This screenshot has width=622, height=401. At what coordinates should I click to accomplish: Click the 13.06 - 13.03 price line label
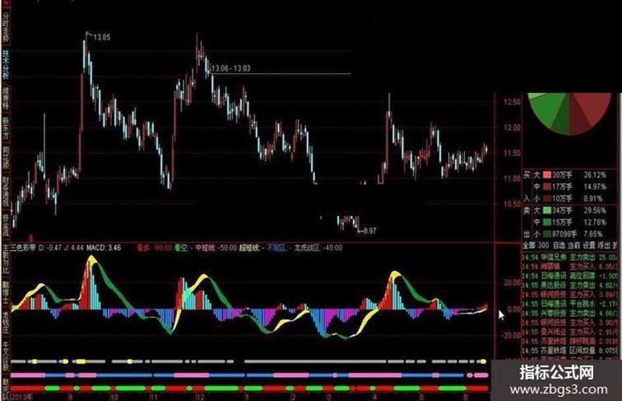[231, 68]
